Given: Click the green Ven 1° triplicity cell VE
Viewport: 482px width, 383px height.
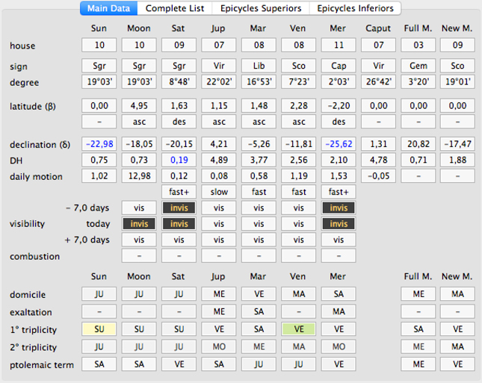Looking at the screenshot, I should click(x=298, y=329).
